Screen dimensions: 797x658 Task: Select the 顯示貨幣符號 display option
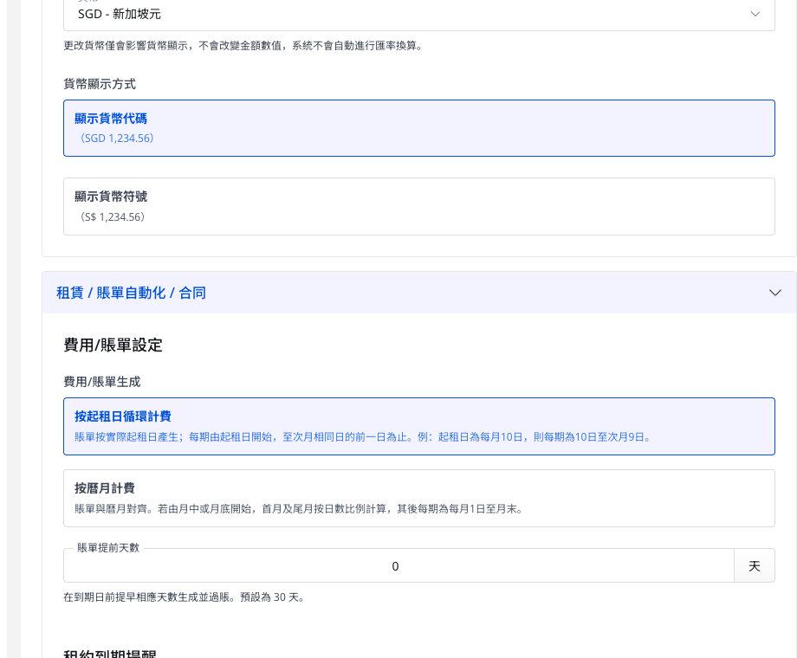coord(418,206)
